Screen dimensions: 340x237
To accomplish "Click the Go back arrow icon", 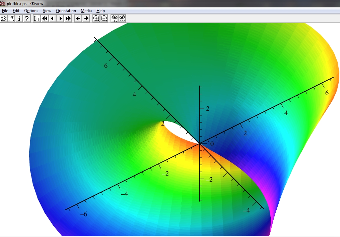I will (78, 18).
